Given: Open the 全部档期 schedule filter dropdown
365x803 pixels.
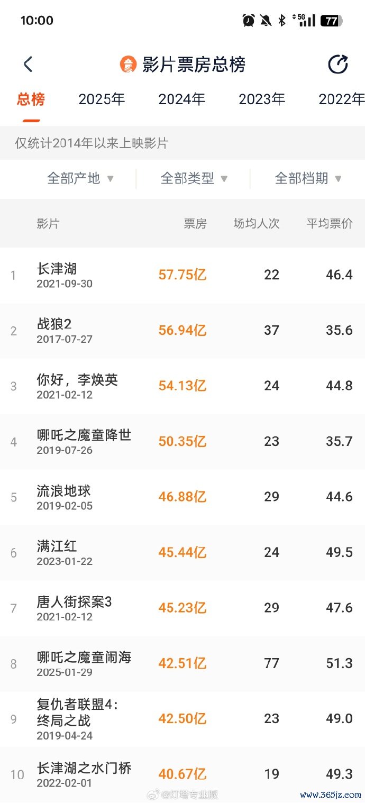Looking at the screenshot, I should (x=308, y=179).
